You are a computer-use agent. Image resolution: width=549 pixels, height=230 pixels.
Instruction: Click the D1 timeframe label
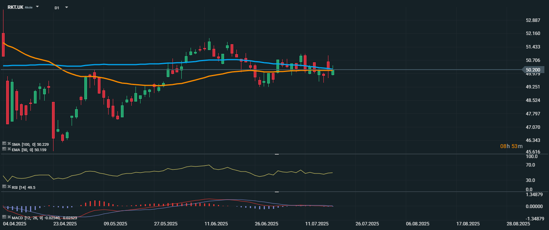pos(57,8)
